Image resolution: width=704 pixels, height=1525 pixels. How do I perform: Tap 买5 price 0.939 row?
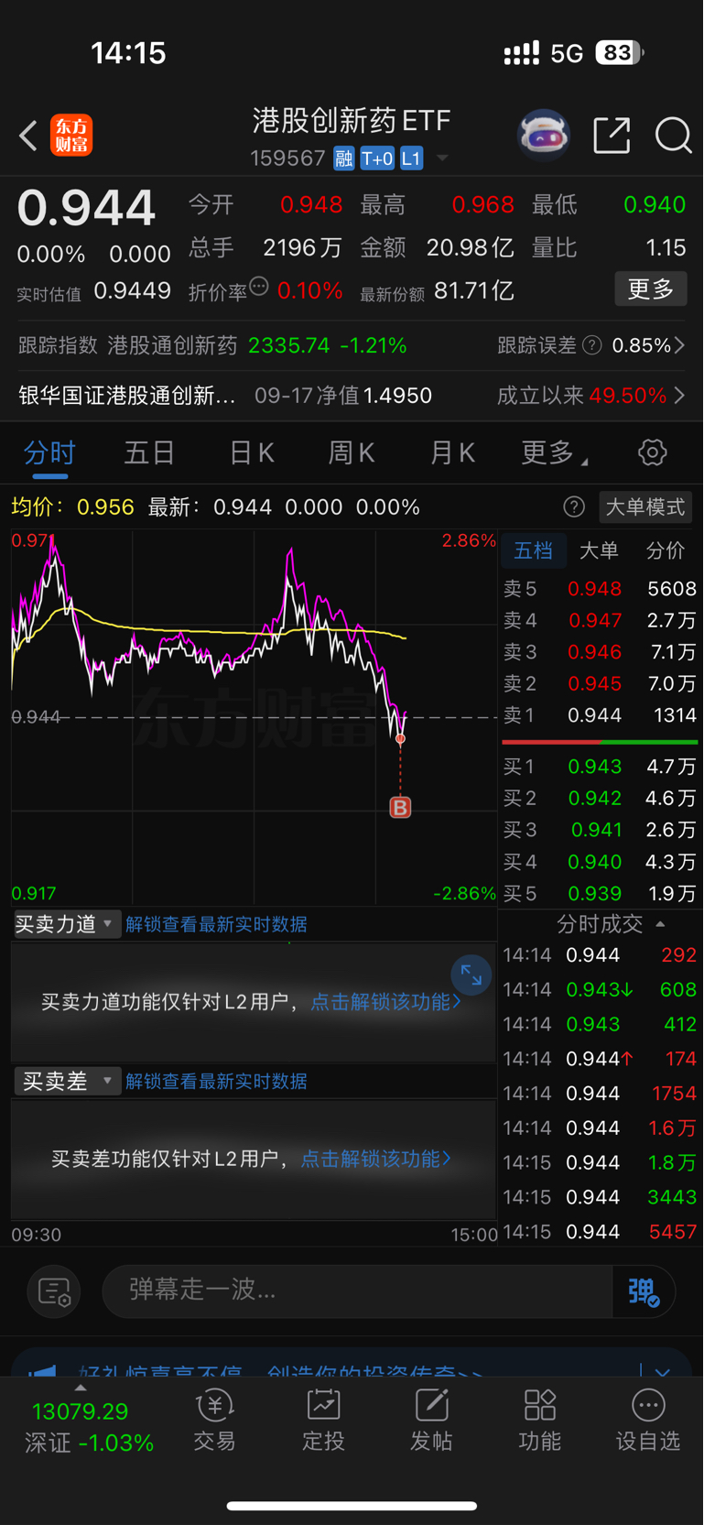[601, 893]
